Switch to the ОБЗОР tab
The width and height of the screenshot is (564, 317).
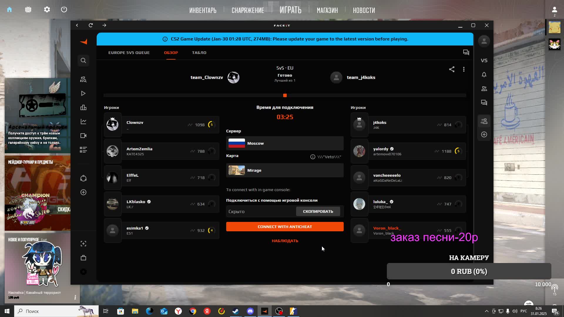[x=171, y=53]
